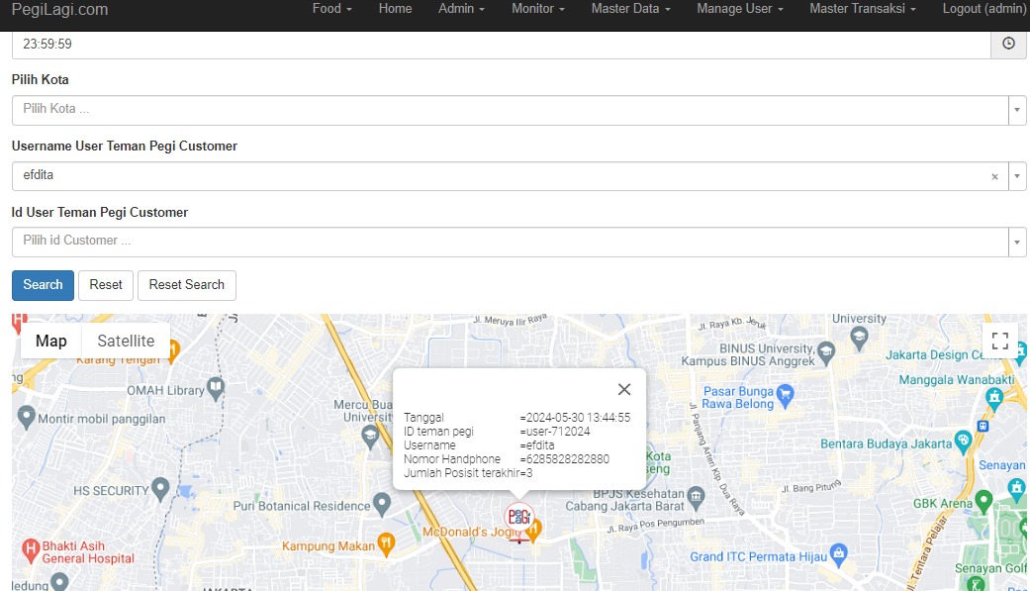The width and height of the screenshot is (1030, 591).
Task: Click the blue Search button
Action: tap(43, 285)
